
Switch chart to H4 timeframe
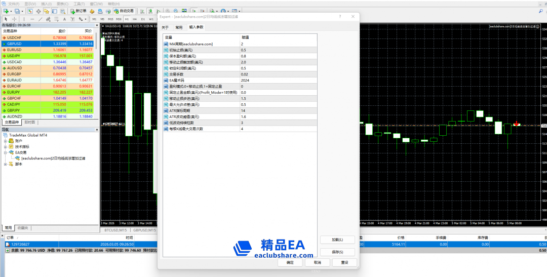pyautogui.click(x=135, y=19)
